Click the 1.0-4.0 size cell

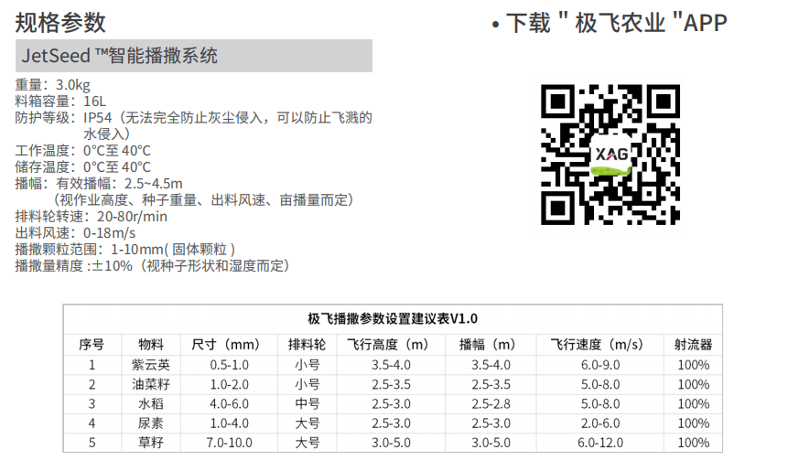[229, 423]
